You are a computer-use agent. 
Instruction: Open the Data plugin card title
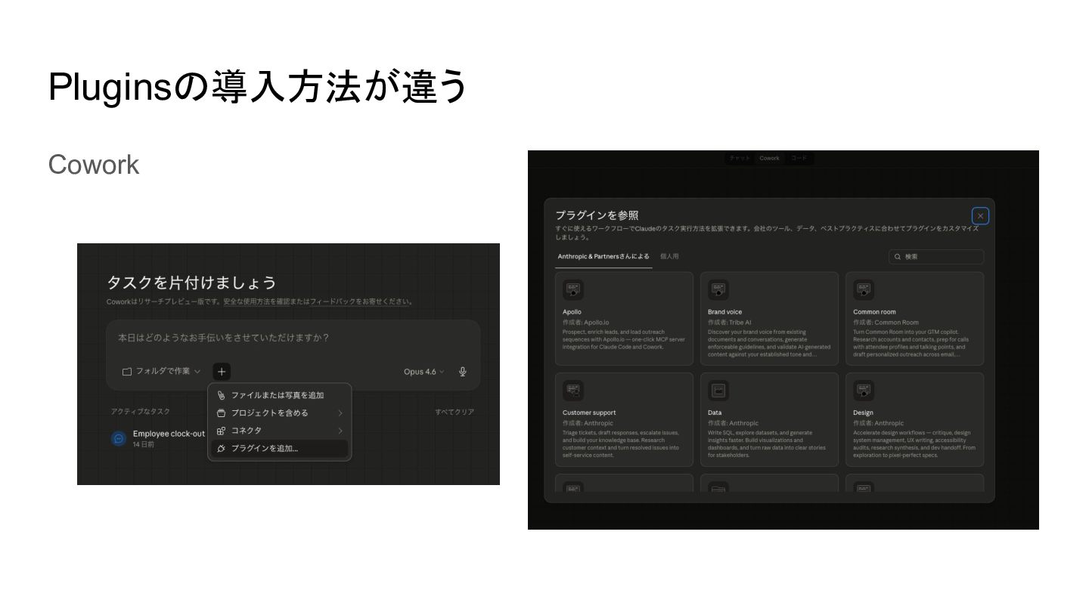pos(715,413)
